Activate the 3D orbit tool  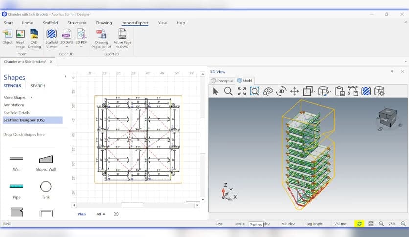tap(281, 92)
